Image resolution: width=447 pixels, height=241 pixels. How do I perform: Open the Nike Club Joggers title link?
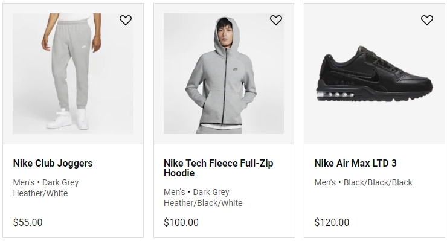[53, 164]
